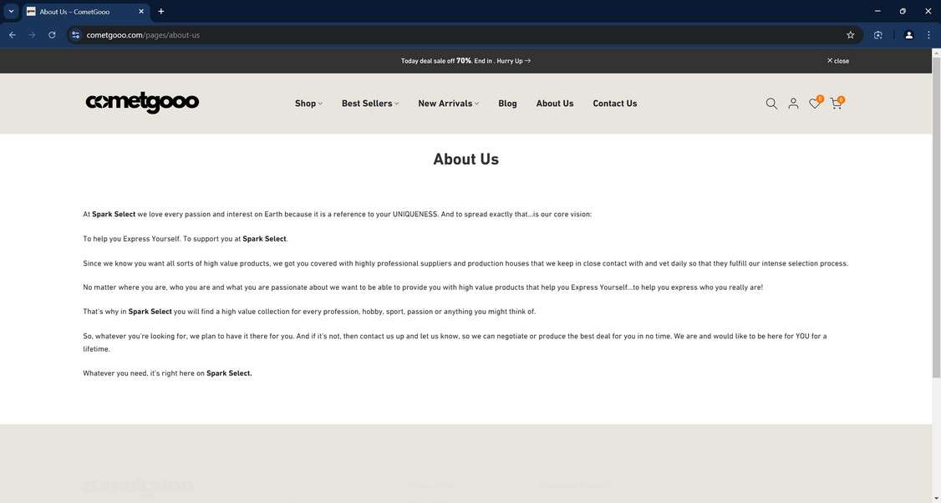The width and height of the screenshot is (941, 503).
Task: Open the wishlist heart icon
Action: [x=814, y=104]
